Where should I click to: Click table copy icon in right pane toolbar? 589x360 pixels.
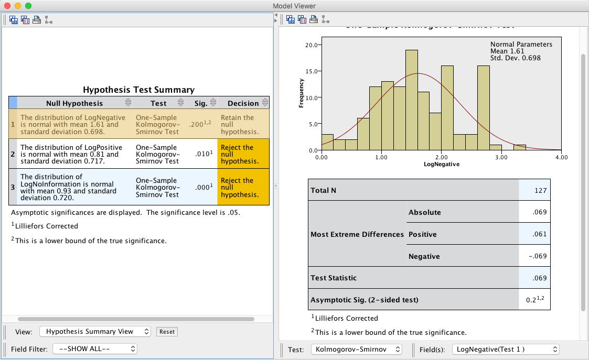pyautogui.click(x=302, y=20)
